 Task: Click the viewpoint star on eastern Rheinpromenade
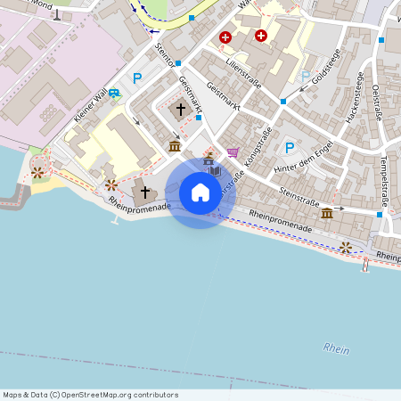pyautogui.click(x=346, y=248)
